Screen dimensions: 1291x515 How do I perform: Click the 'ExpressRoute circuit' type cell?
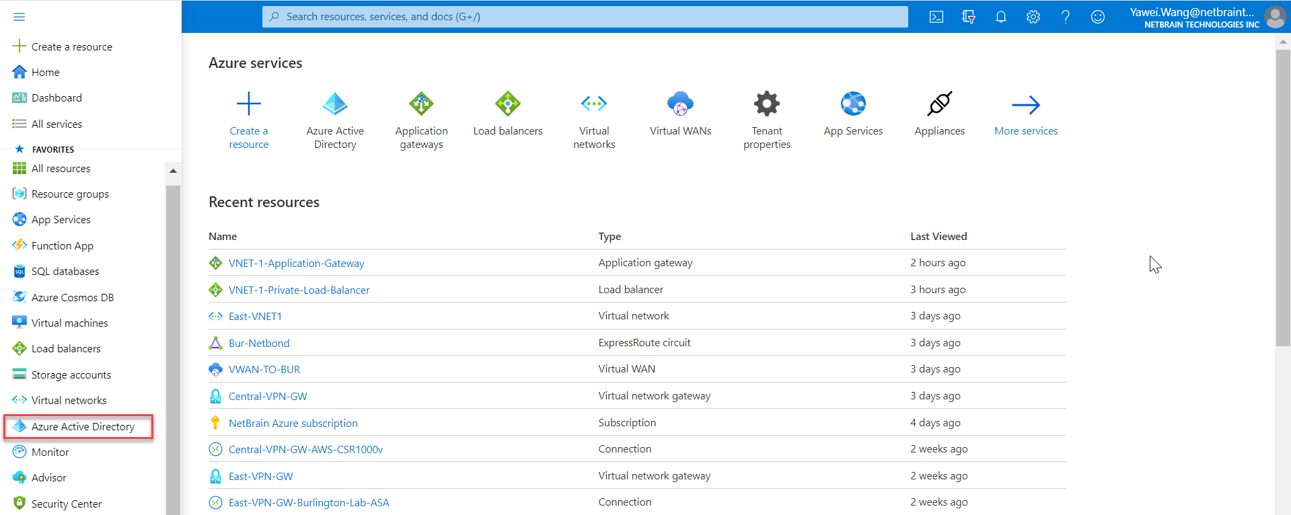pyautogui.click(x=644, y=342)
